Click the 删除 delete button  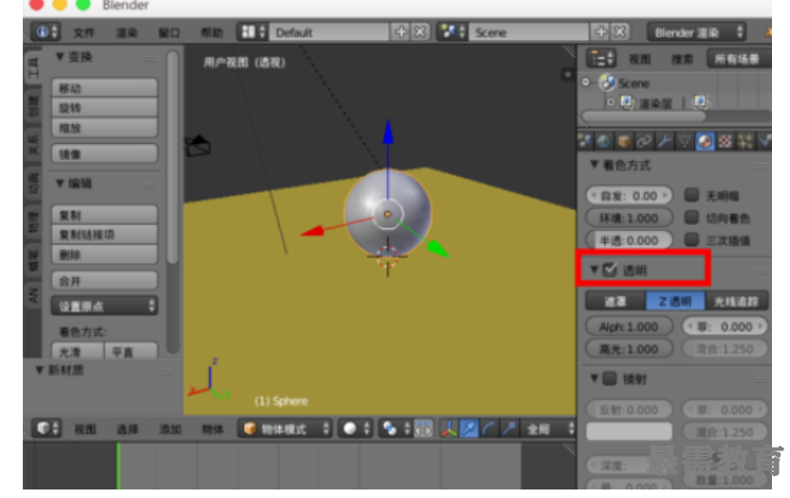104,255
